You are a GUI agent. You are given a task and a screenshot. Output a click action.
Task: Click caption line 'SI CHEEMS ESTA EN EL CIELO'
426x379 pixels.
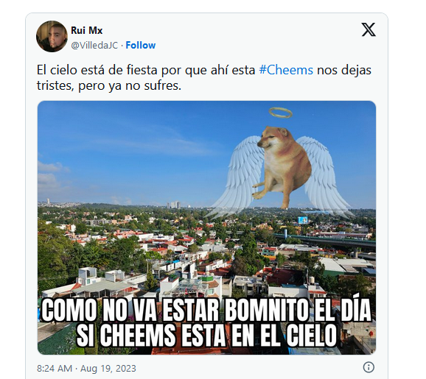pyautogui.click(x=206, y=335)
